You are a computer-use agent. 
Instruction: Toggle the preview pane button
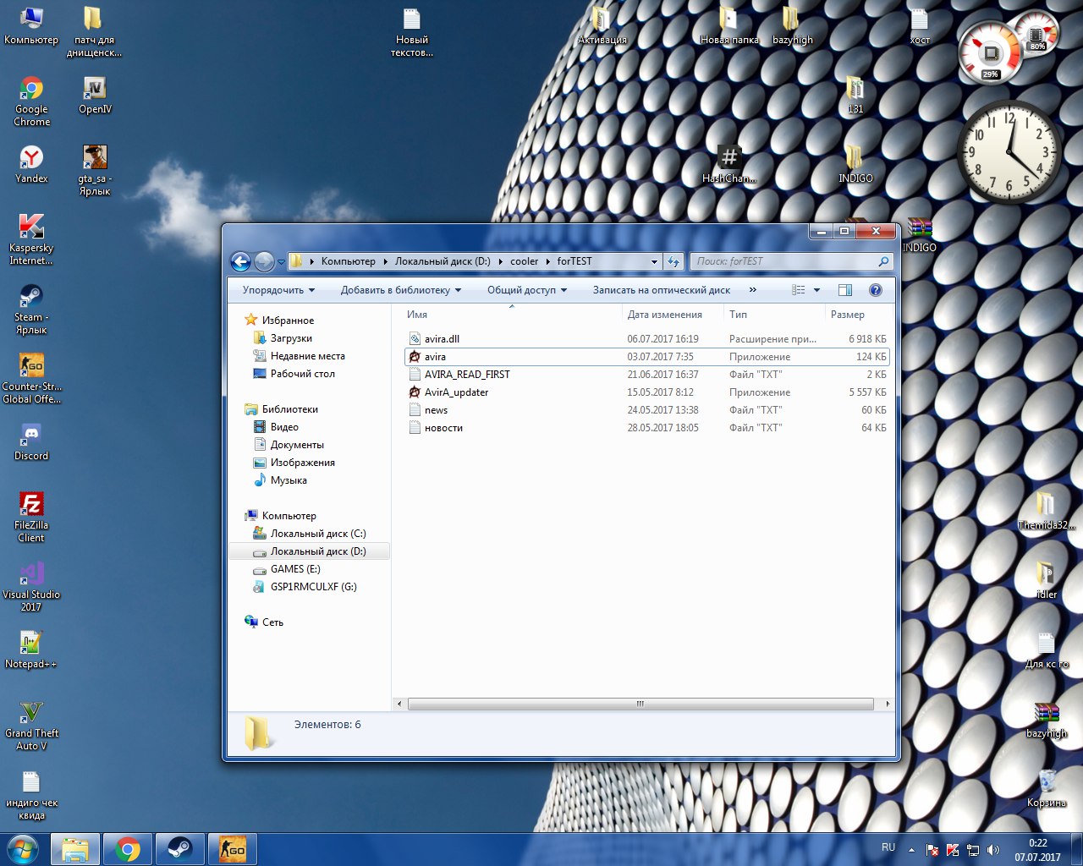coord(844,290)
